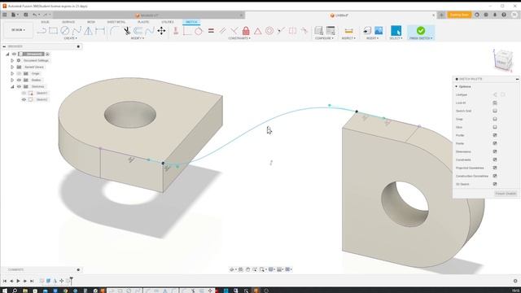Switch to the Sheet Metal tab
521x293 pixels.
point(116,22)
